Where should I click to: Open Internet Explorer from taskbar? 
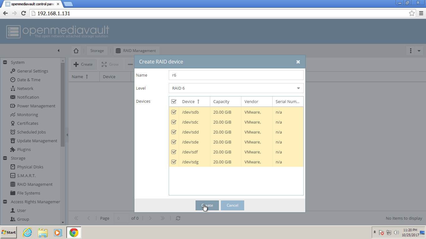(27, 232)
